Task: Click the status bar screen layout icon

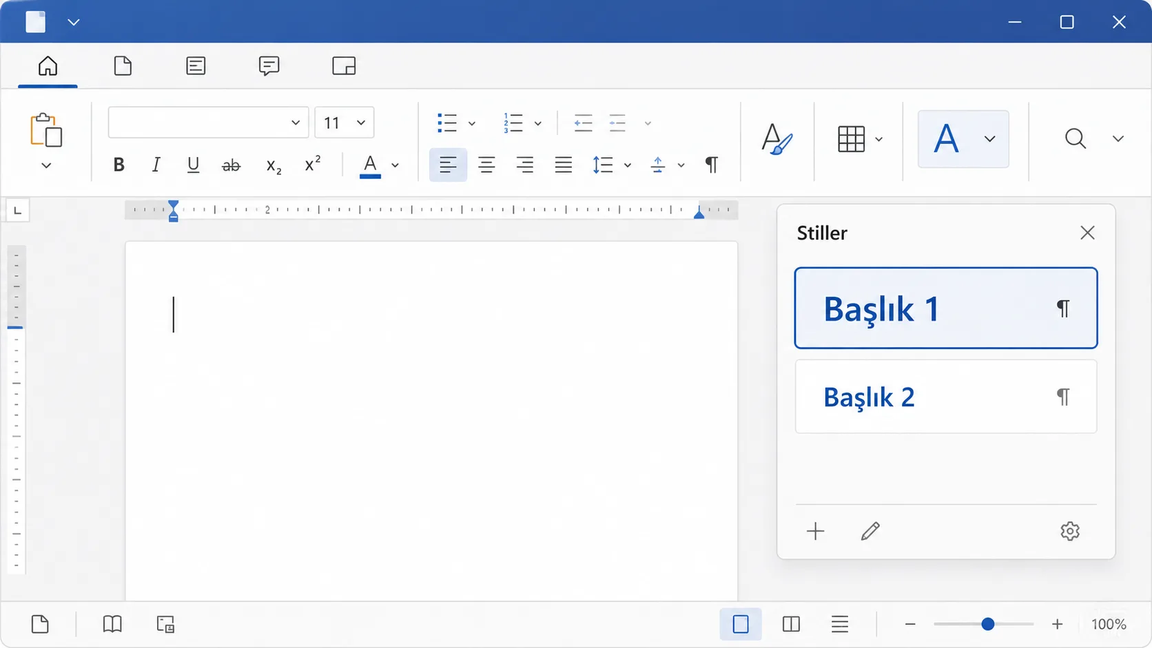Action: click(165, 625)
